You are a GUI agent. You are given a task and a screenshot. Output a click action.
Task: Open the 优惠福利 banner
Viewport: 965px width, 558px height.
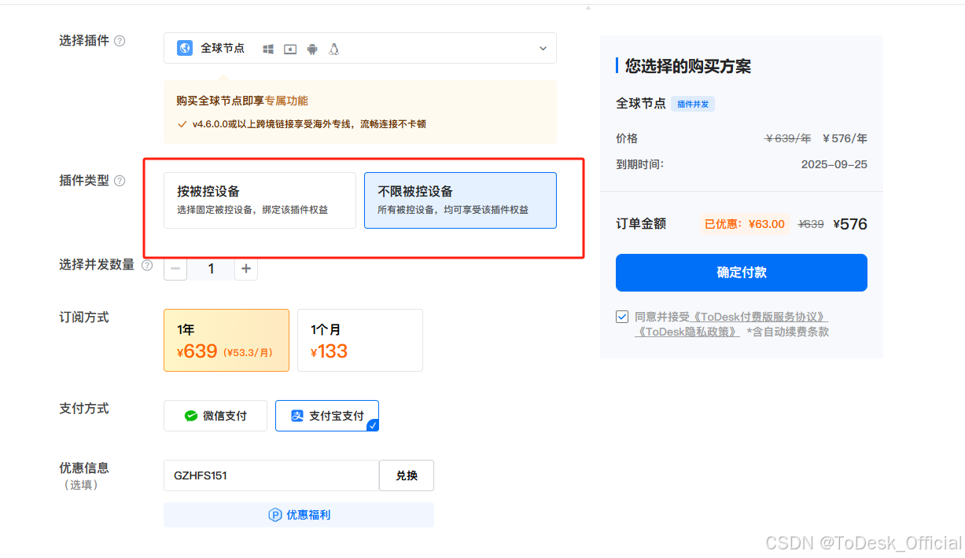pos(299,515)
